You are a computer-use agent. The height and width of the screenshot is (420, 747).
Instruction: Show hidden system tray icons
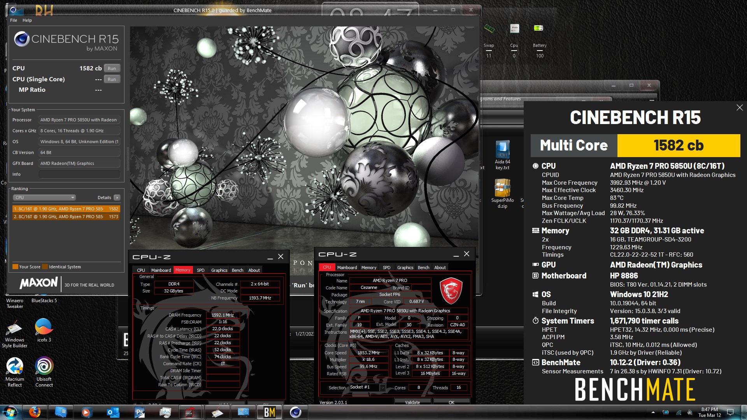click(x=653, y=412)
